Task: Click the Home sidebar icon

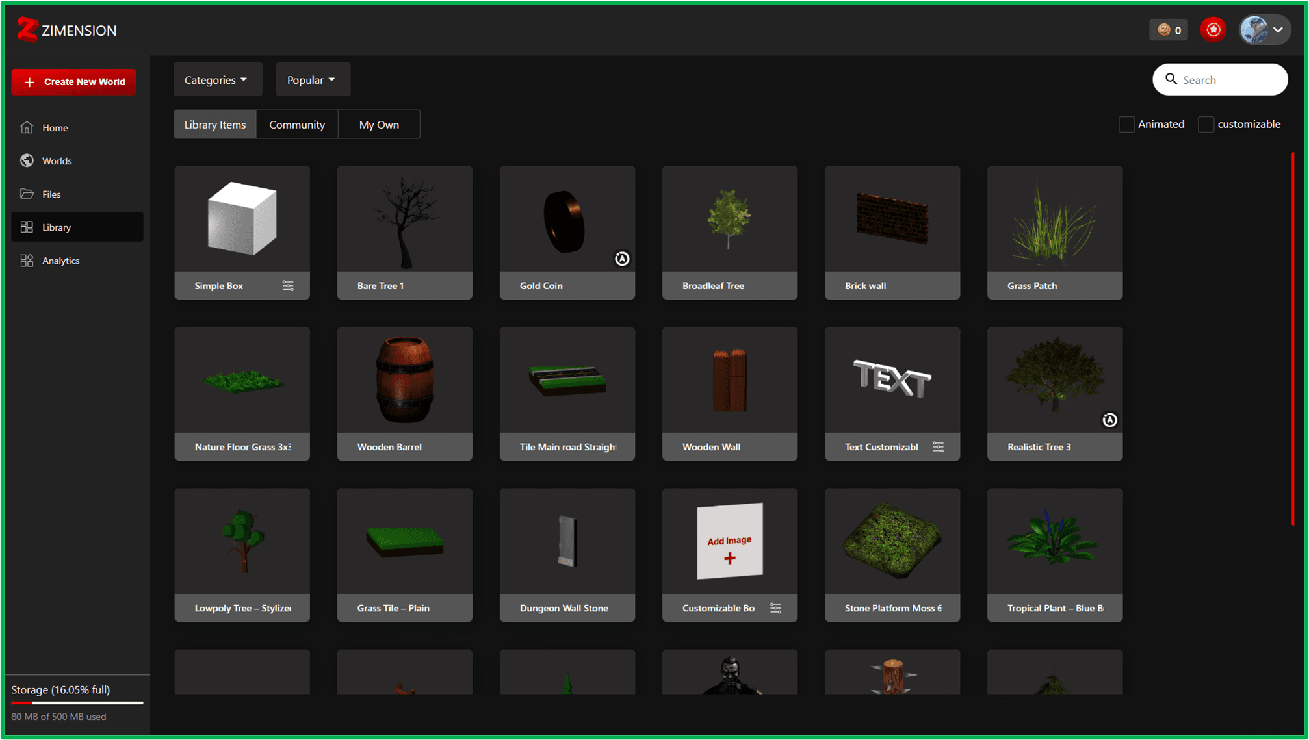Action: tap(27, 127)
